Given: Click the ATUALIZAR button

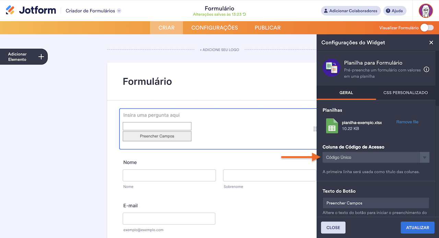Looking at the screenshot, I should 417,227.
